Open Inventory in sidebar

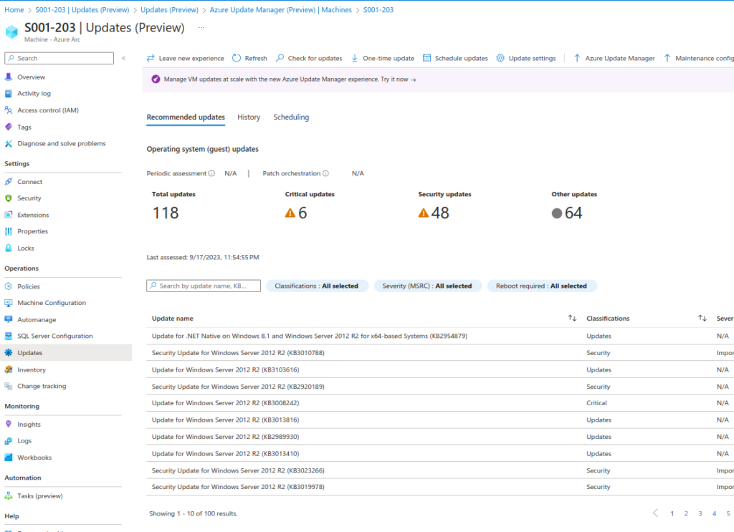coord(32,369)
